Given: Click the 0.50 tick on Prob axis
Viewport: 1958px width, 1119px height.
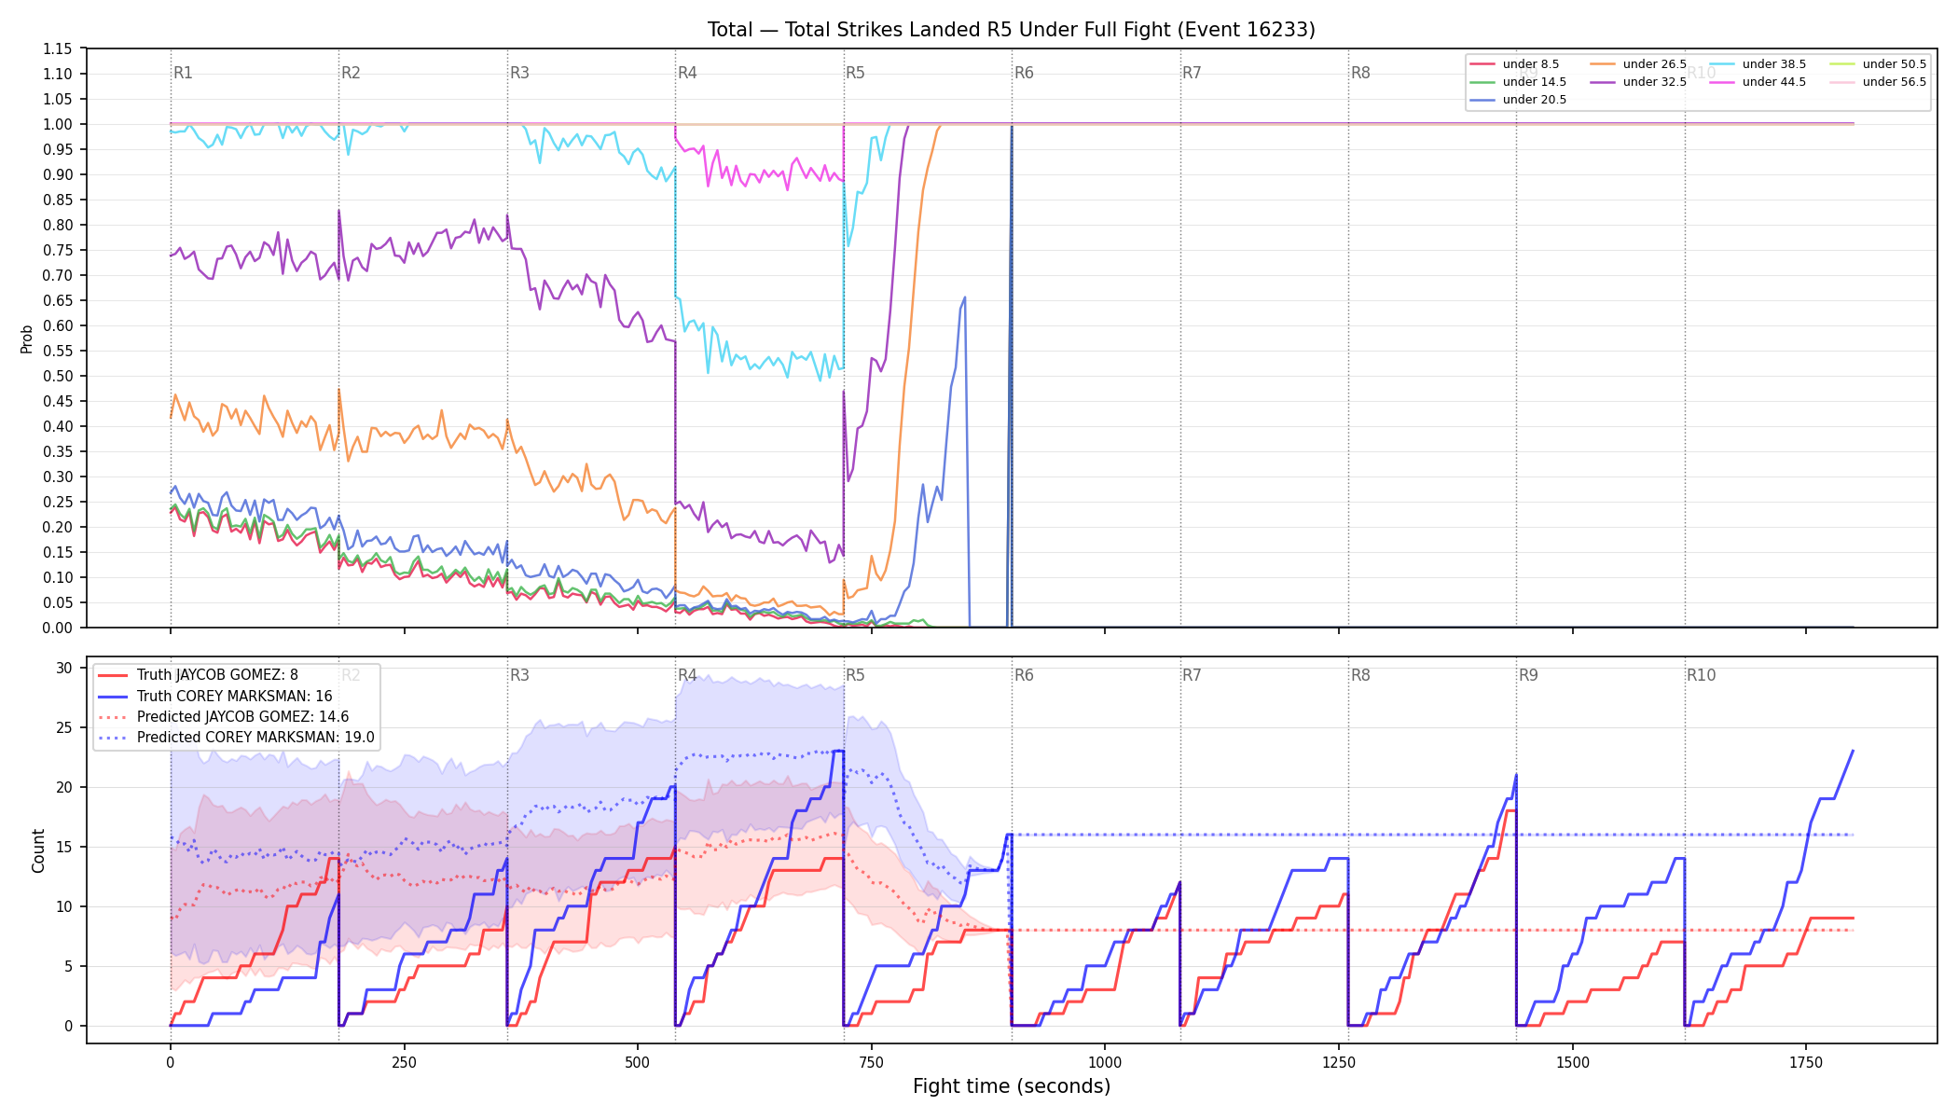Looking at the screenshot, I should [x=58, y=376].
